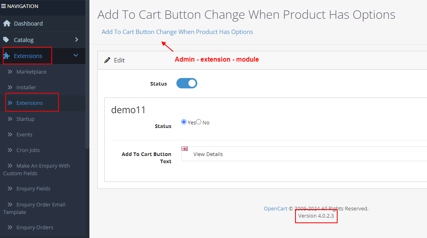427x238 pixels.
Task: Click the Add To Cart Button Text field
Action: click(x=304, y=154)
